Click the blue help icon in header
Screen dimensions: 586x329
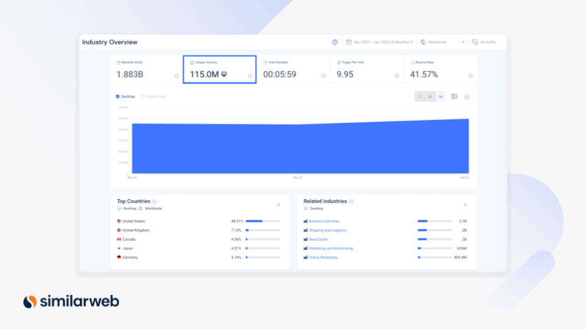[x=335, y=42]
